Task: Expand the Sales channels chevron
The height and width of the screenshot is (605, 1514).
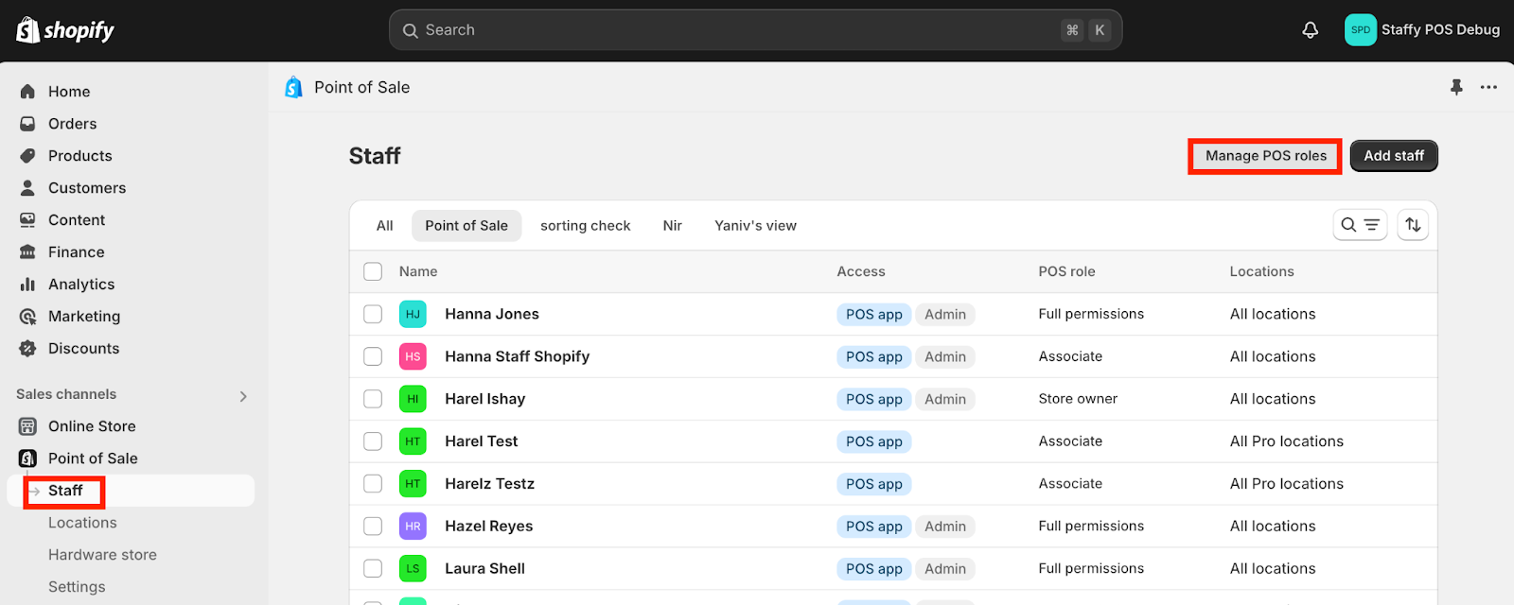Action: [x=243, y=396]
